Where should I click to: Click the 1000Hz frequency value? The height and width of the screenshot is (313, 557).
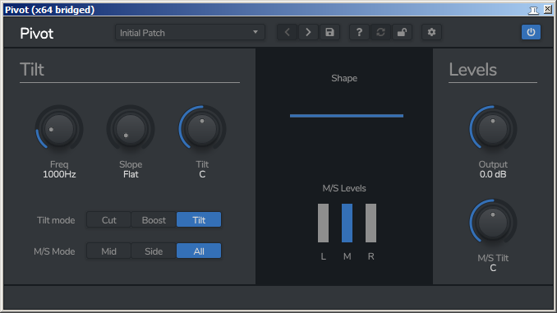click(x=59, y=174)
